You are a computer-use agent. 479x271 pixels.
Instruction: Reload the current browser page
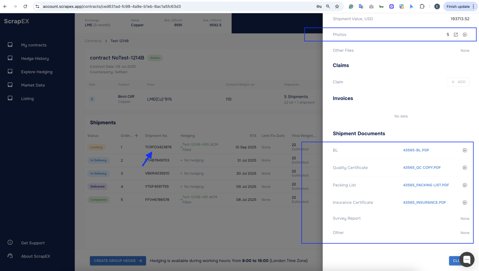coord(25,7)
